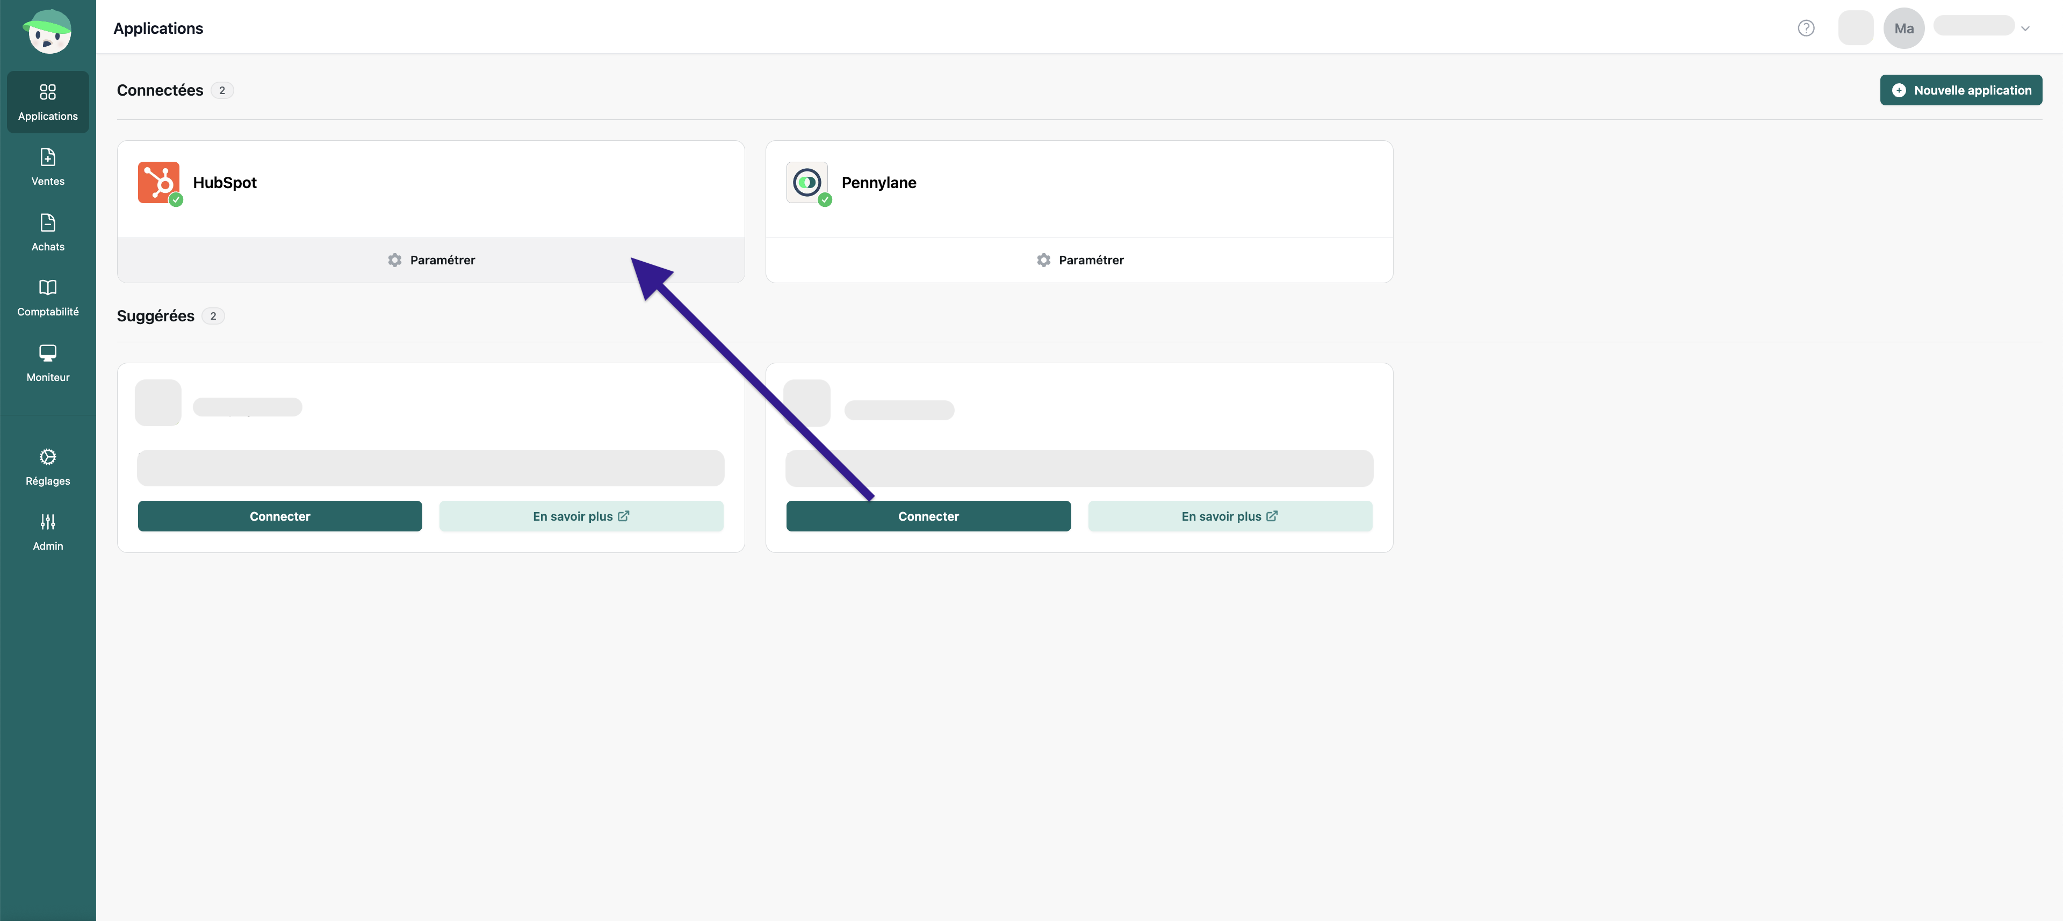The height and width of the screenshot is (921, 2063).
Task: Click the Suggérées count badge
Action: pos(213,316)
